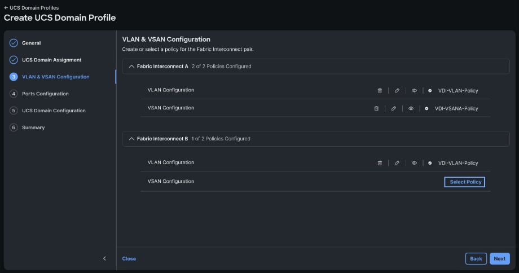The width and height of the screenshot is (519, 273).
Task: Collapse Fabric Interconnect B section
Action: (131, 139)
